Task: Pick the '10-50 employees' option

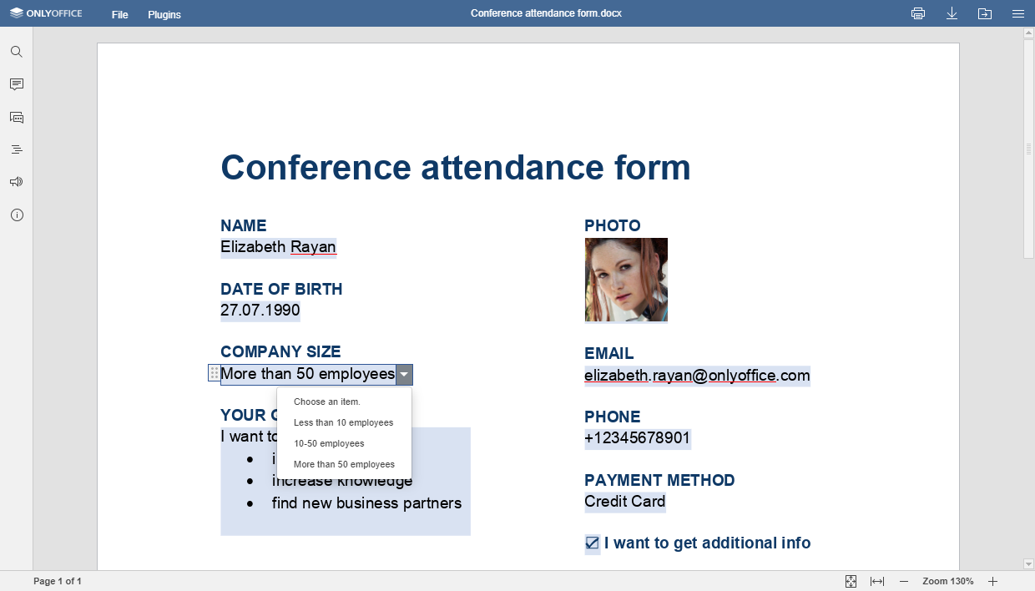Action: [344, 443]
